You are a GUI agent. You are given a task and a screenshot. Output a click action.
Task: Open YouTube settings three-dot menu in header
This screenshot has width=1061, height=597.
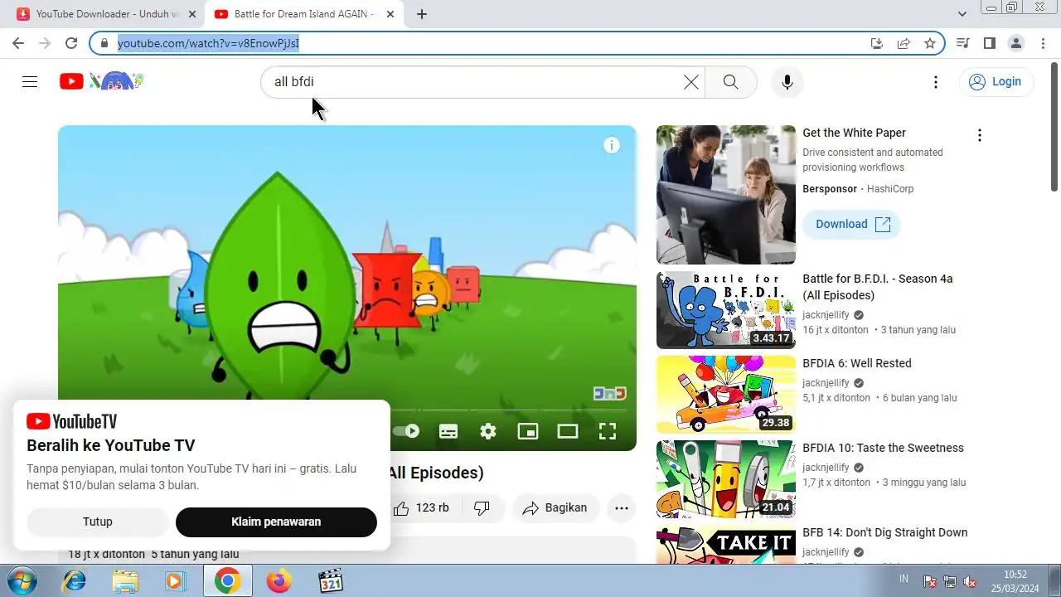click(936, 81)
